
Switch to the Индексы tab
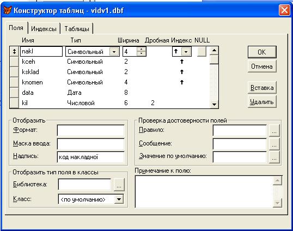pyautogui.click(x=44, y=29)
